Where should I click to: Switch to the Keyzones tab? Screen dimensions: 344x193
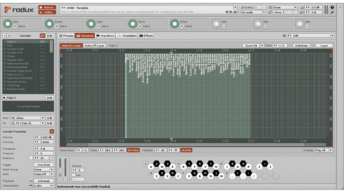coord(85,36)
